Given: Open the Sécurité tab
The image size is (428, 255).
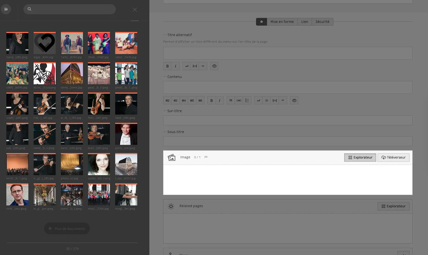Looking at the screenshot, I should click(x=322, y=22).
